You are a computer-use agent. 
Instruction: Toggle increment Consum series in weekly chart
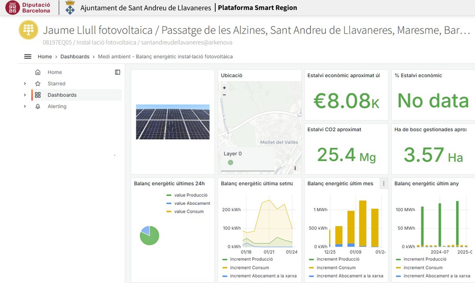point(249,268)
